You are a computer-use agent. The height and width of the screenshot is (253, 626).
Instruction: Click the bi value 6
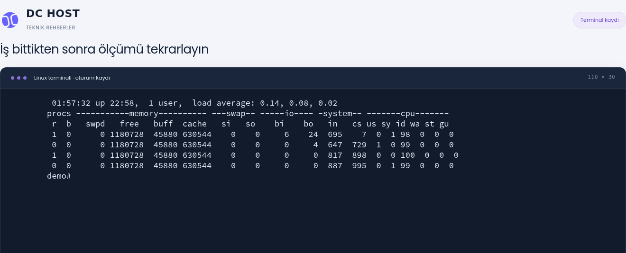286,135
